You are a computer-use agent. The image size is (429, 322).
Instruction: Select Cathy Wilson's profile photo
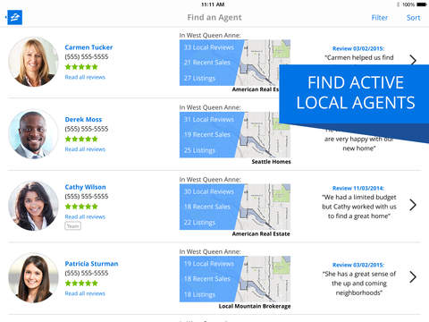tap(33, 206)
